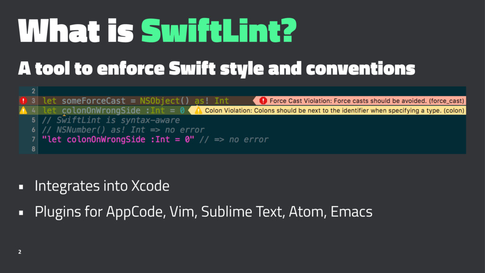
Task: Click the comment '// NSNumber() as! Int => no error'
Action: 123,130
